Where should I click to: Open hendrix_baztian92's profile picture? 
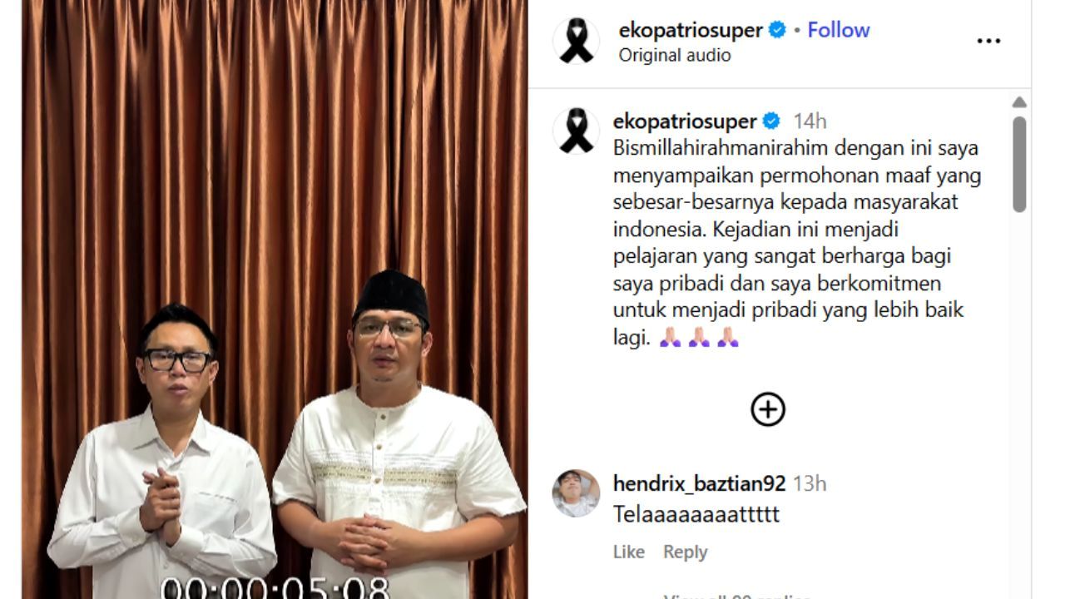pos(576,493)
